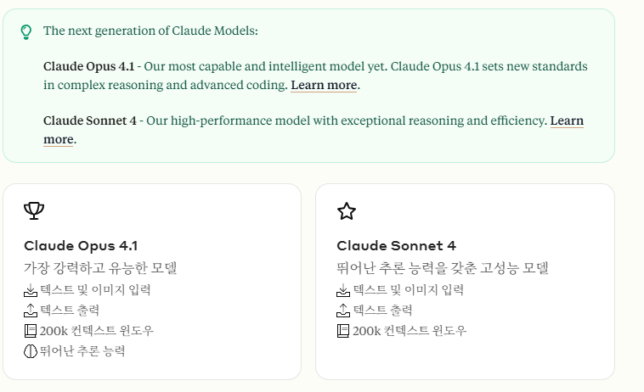
Task: Click Opus 200k context window book icon
Action: (31, 331)
